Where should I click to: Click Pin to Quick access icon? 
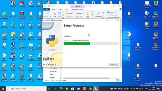pos(48,15)
